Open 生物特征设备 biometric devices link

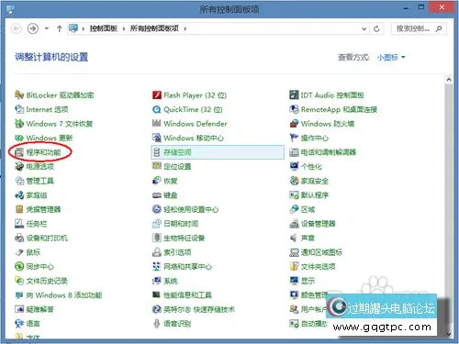(x=185, y=238)
